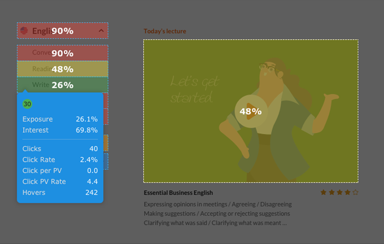
Task: Click the Today's lecture heading
Action: [x=165, y=31]
